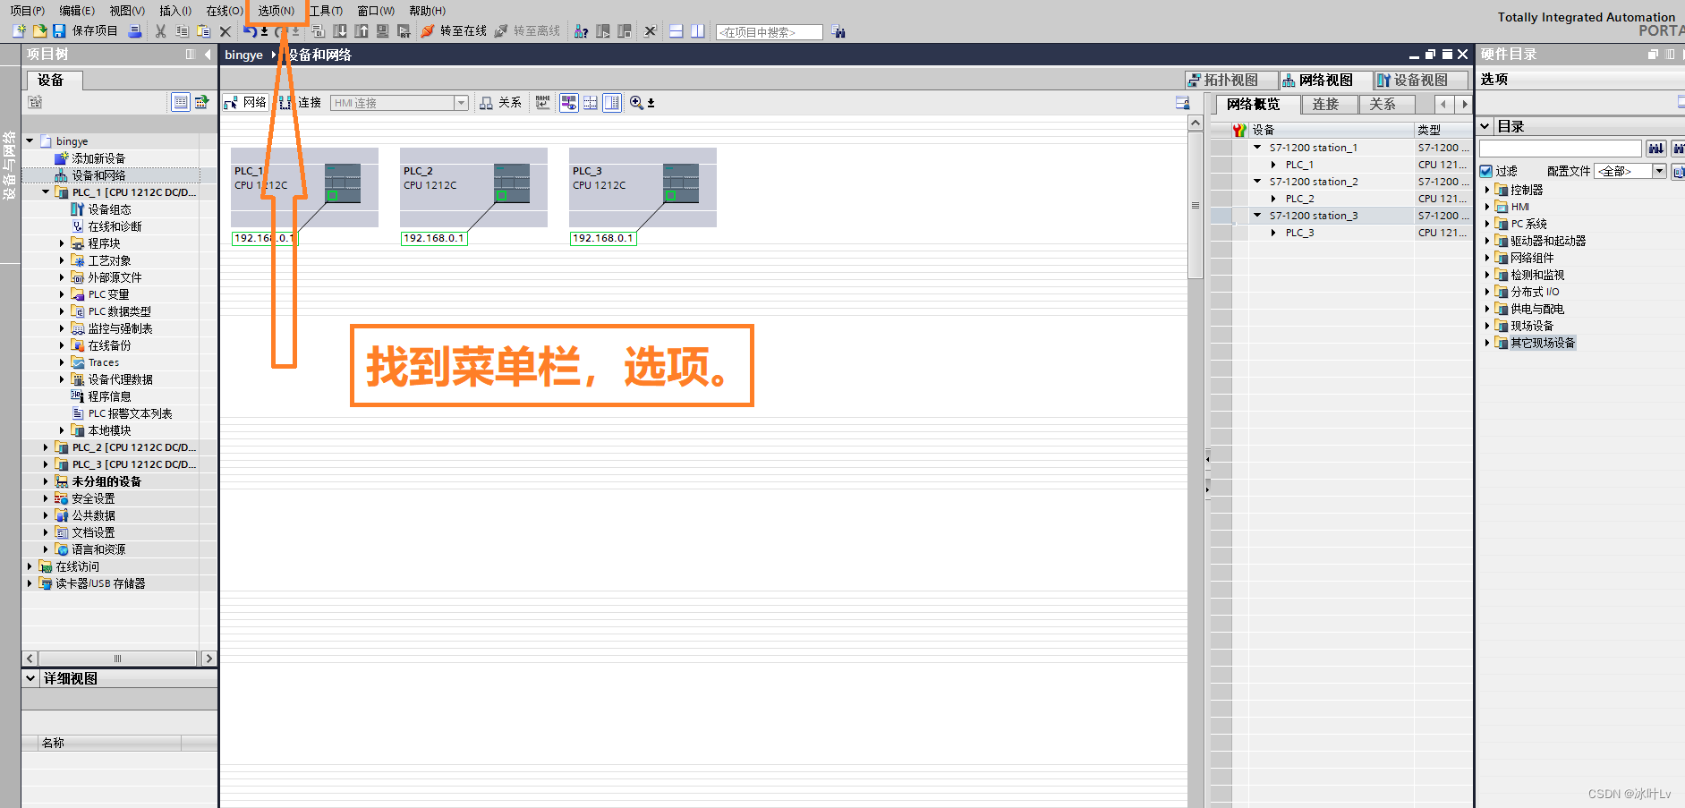This screenshot has width=1685, height=808.
Task: Toggle the show page breaks button in network toolbar
Action: pos(591,102)
